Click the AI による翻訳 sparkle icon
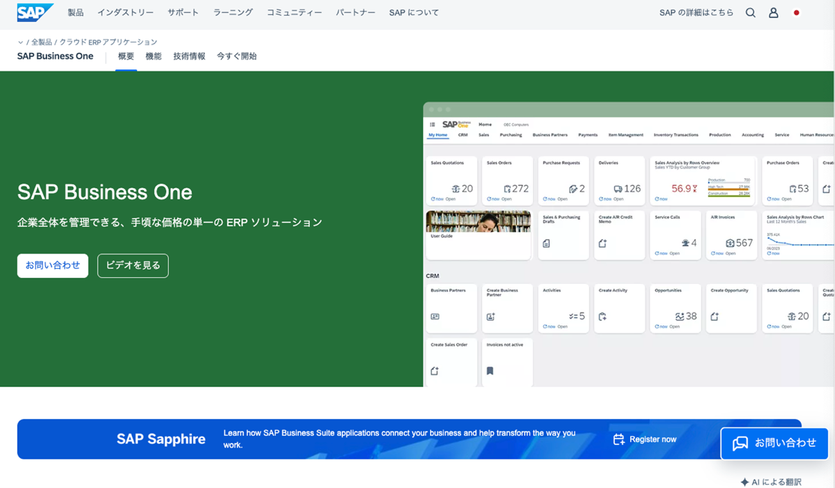 coord(744,482)
